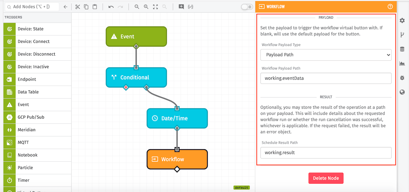Add a comment note to canvas
This screenshot has width=409, height=192.
click(181, 7)
